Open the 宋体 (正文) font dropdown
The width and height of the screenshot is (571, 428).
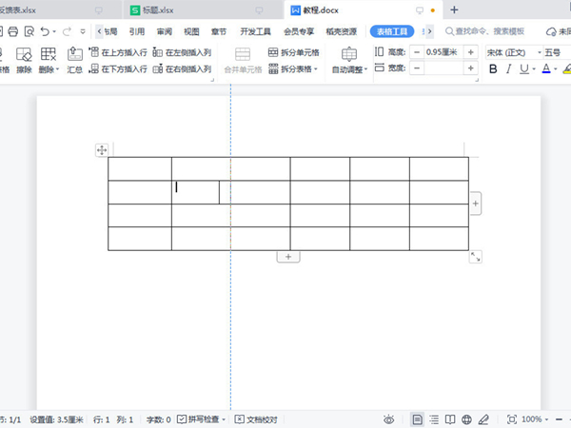click(539, 52)
